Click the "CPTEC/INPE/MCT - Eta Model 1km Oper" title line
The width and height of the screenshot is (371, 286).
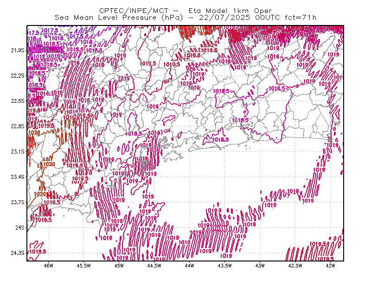pos(185,11)
